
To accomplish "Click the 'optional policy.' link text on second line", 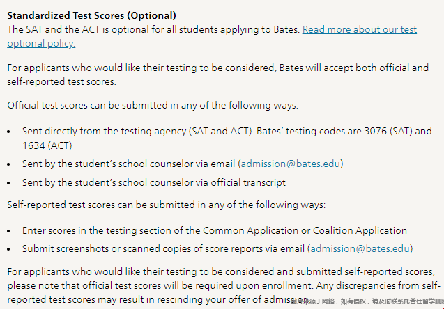I will (x=41, y=43).
